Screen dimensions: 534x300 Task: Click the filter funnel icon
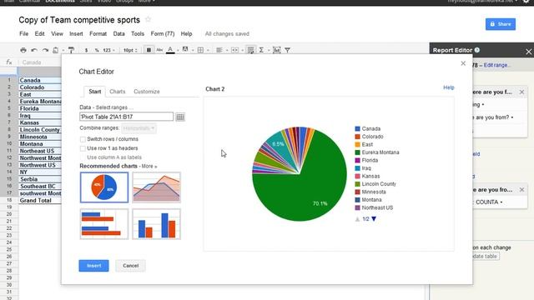[287, 50]
